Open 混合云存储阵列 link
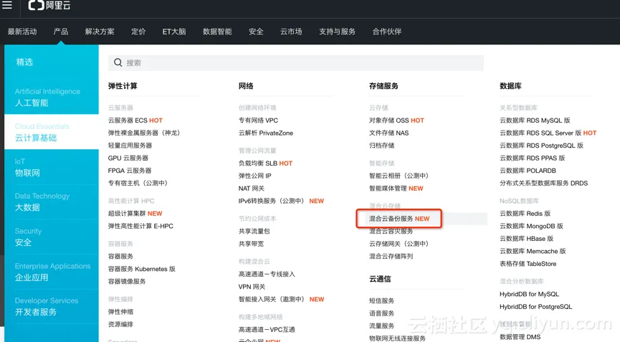Viewport: 620px width, 342px height. click(391, 256)
